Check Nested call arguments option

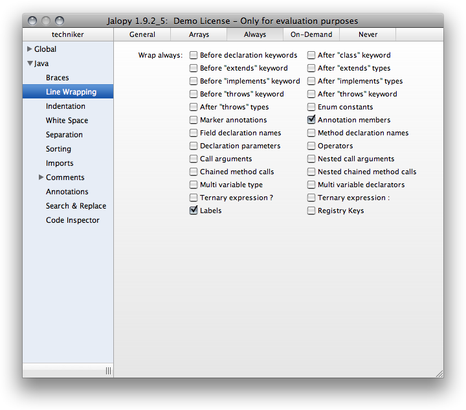(x=311, y=159)
